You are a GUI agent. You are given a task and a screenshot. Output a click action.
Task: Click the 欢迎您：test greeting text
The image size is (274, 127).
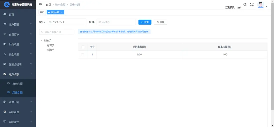233,7
